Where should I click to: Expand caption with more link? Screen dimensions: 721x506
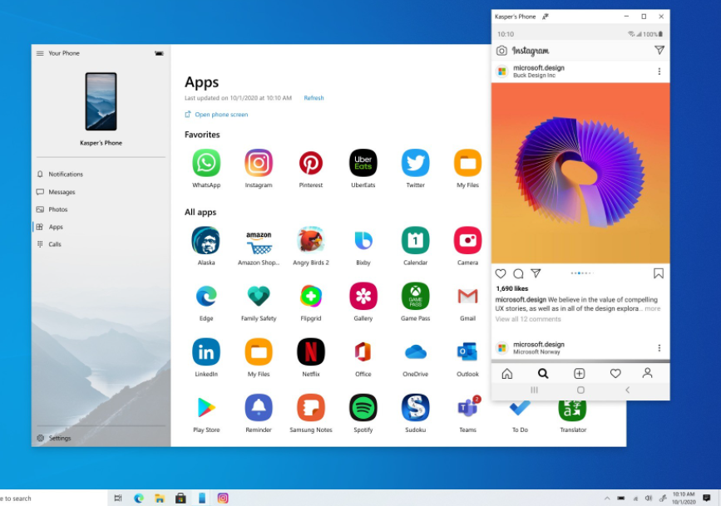(653, 308)
